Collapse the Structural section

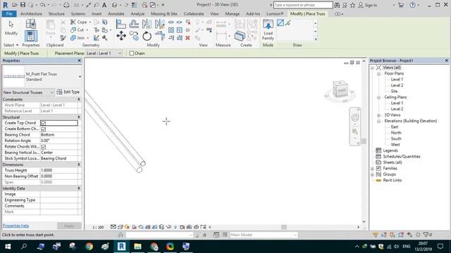click(78, 117)
